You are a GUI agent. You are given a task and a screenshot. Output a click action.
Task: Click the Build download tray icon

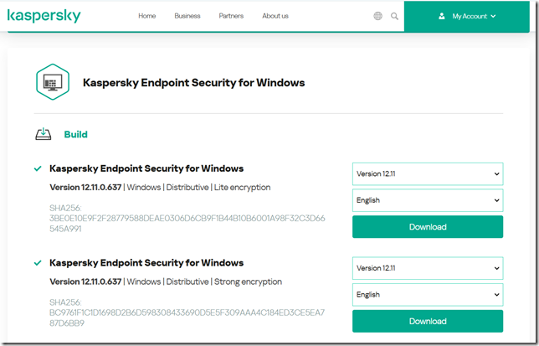click(x=44, y=134)
